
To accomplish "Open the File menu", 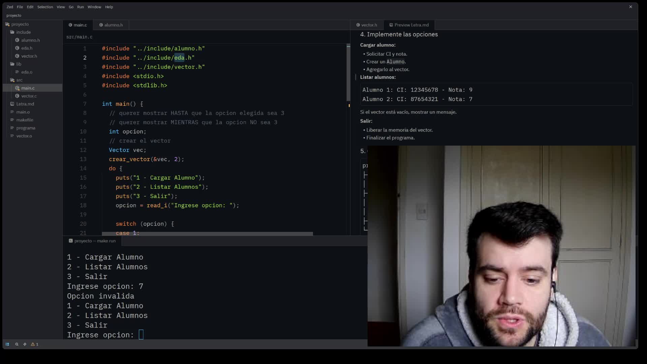I will (20, 7).
